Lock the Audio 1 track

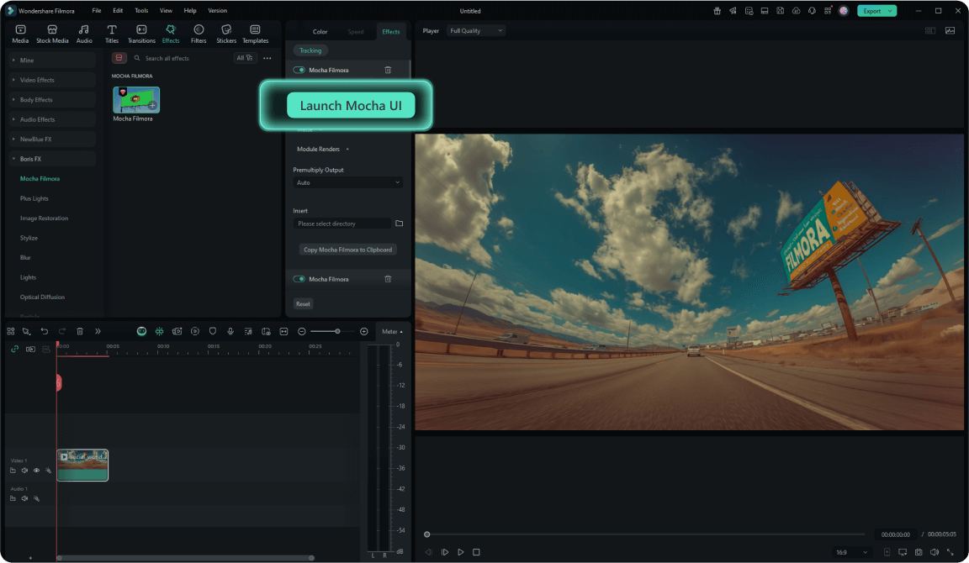(13, 499)
